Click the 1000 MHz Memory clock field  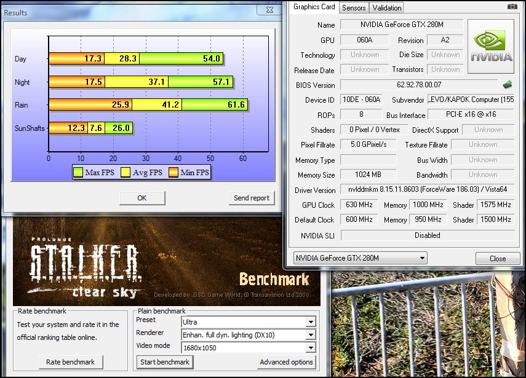(428, 205)
